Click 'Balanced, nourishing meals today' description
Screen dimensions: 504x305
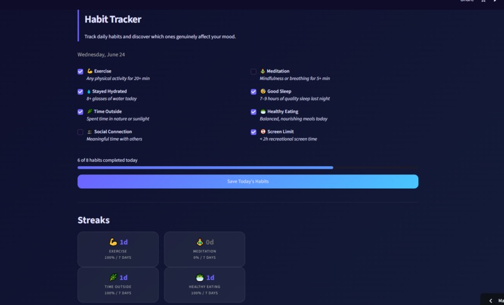(293, 119)
